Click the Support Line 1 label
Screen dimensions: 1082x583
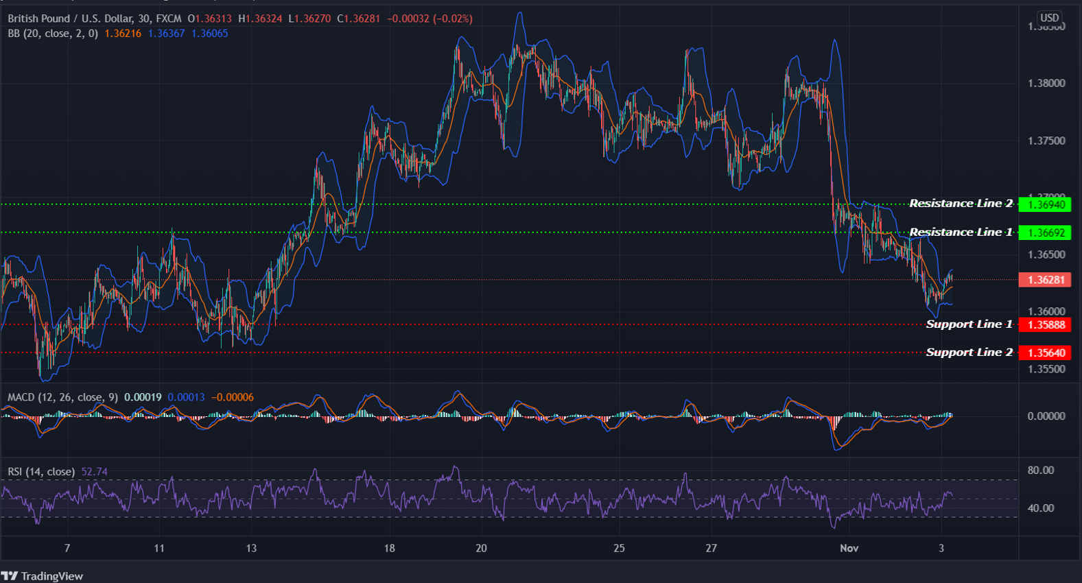(969, 324)
